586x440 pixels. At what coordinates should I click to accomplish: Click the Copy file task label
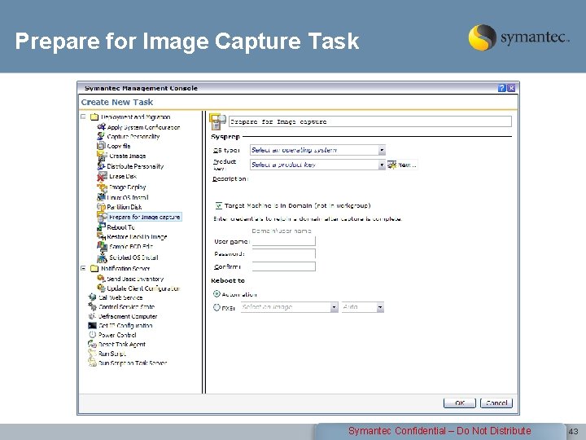click(x=119, y=146)
